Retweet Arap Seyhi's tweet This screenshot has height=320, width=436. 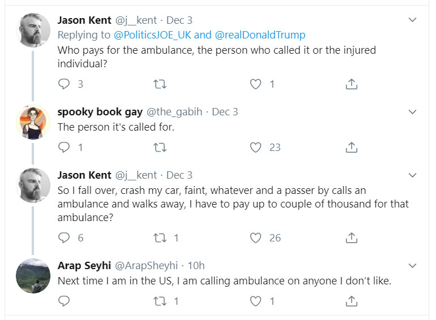coord(160,301)
